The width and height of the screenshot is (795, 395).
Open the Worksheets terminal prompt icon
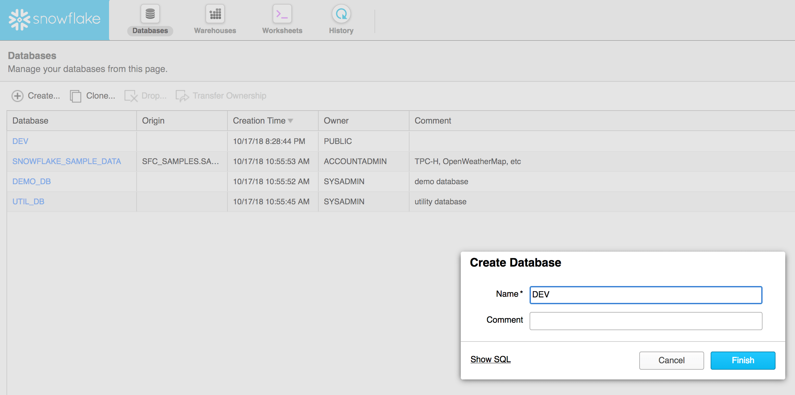coord(282,14)
